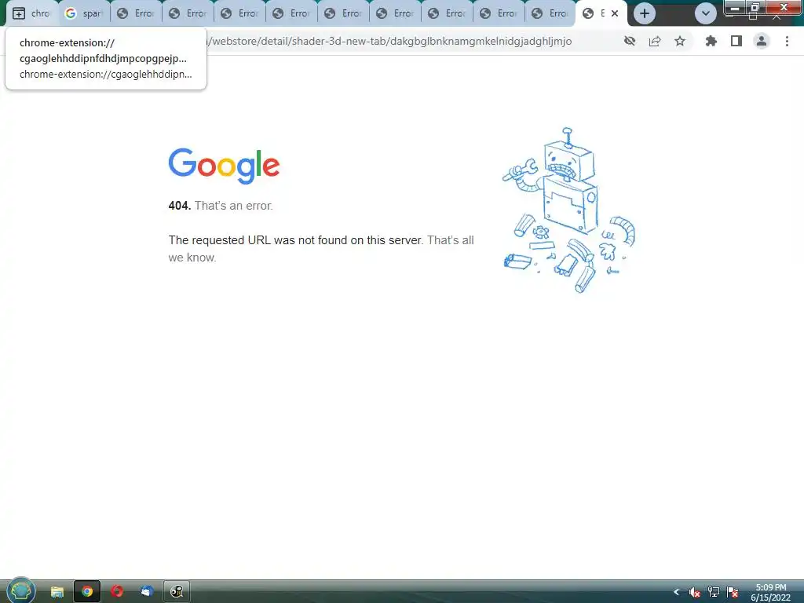The image size is (804, 603).
Task: Restore down the Chrome window
Action: tap(755, 8)
